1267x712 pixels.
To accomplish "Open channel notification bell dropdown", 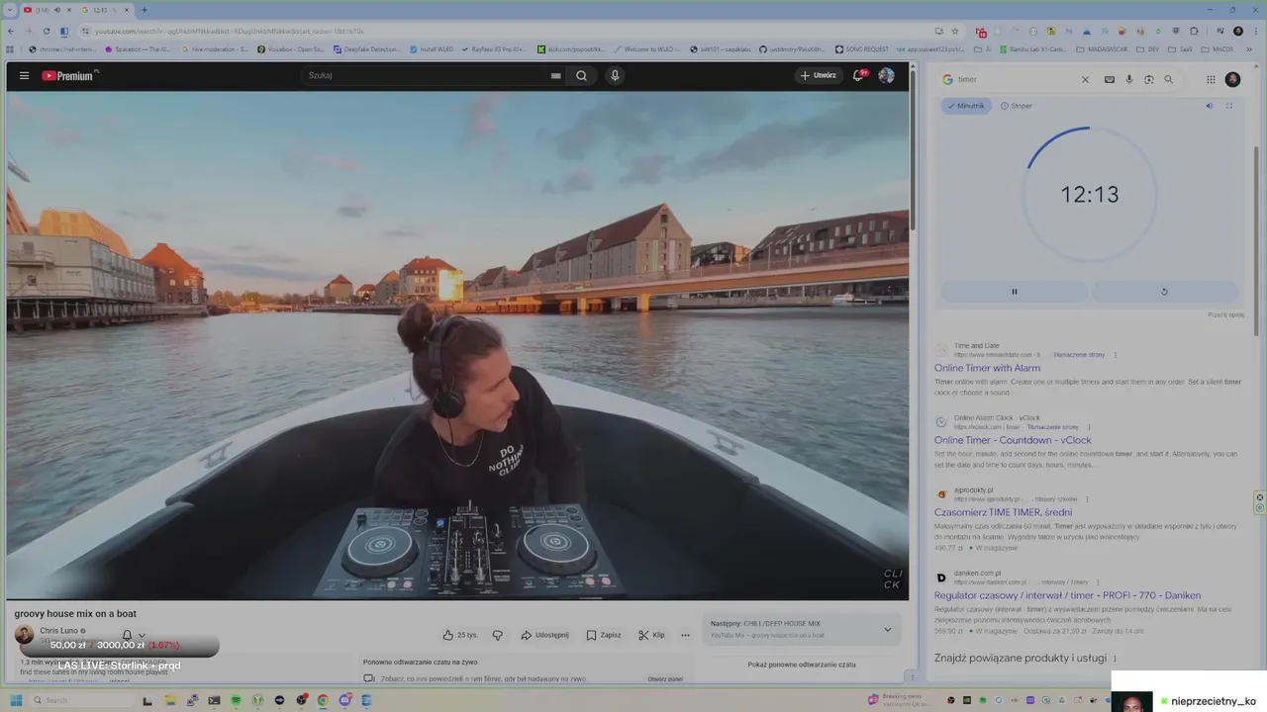I will click(x=134, y=635).
